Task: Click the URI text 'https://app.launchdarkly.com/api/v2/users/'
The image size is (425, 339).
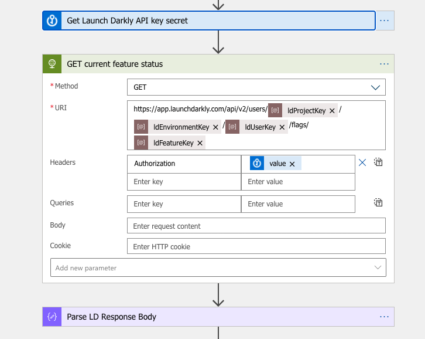Action: (201, 109)
